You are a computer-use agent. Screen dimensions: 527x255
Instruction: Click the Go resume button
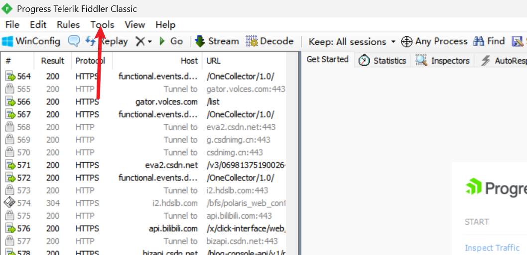(x=171, y=42)
